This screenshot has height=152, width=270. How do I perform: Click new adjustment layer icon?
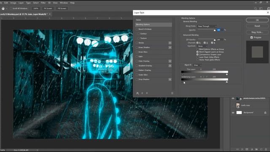(x=252, y=149)
